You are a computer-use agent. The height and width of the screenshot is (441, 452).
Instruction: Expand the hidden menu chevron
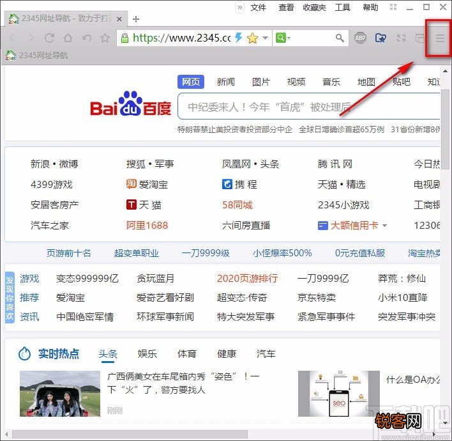[x=240, y=7]
